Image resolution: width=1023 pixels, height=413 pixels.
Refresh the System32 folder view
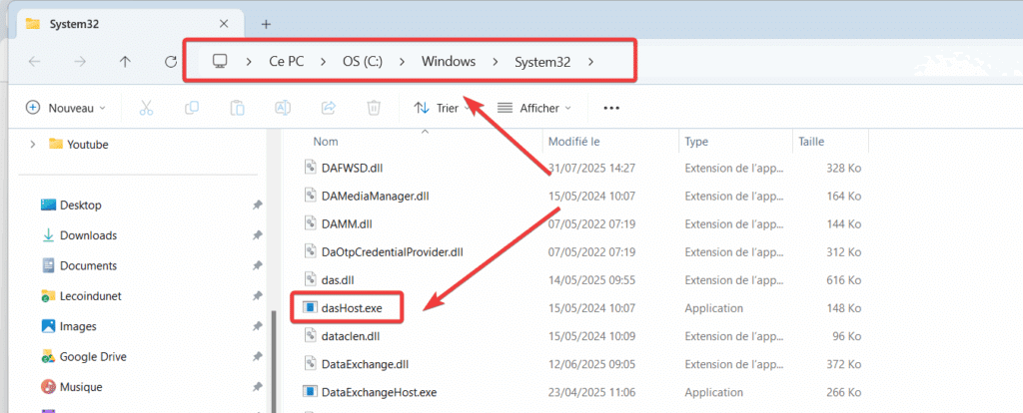[171, 62]
